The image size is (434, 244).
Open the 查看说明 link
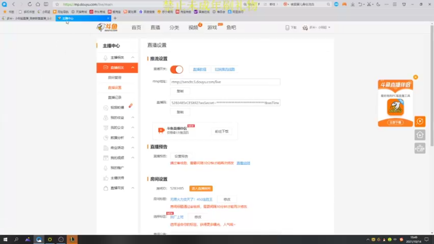coord(243,163)
